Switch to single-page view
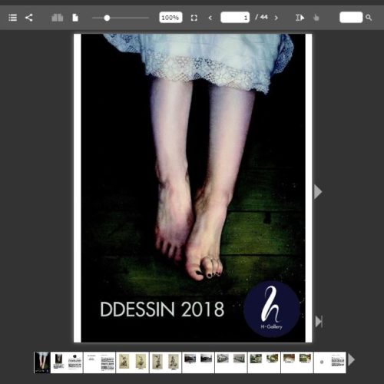This screenshot has height=384, width=384. click(x=75, y=18)
